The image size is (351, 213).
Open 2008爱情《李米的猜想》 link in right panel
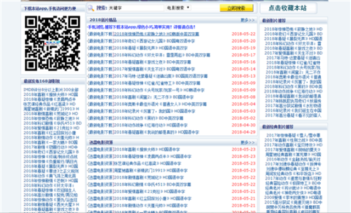coord(293,198)
